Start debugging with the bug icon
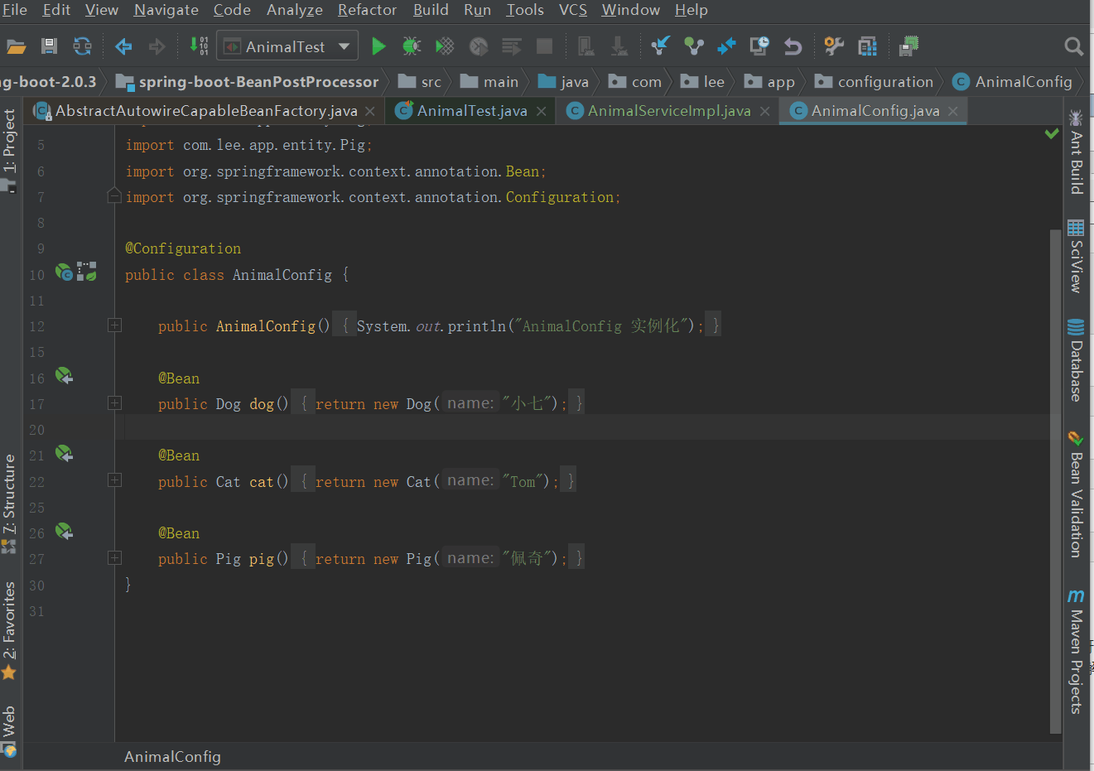This screenshot has height=771, width=1094. click(412, 46)
